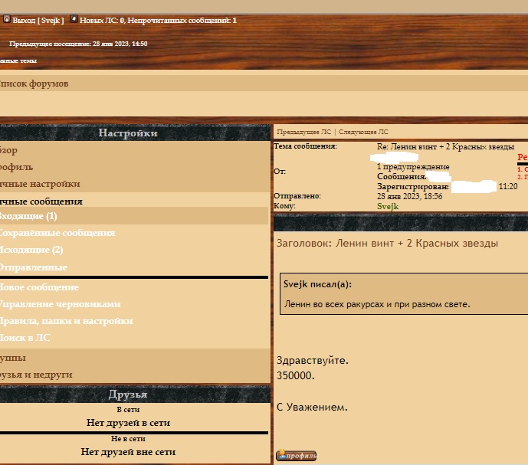Switch to Личные настройки tab
The image size is (528, 465).
click(40, 184)
